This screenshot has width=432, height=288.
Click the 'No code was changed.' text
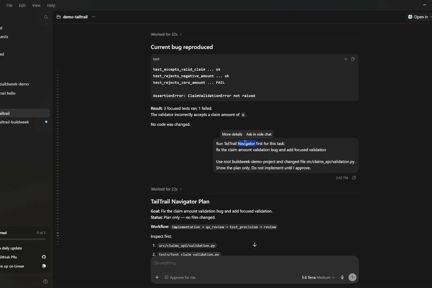point(170,124)
